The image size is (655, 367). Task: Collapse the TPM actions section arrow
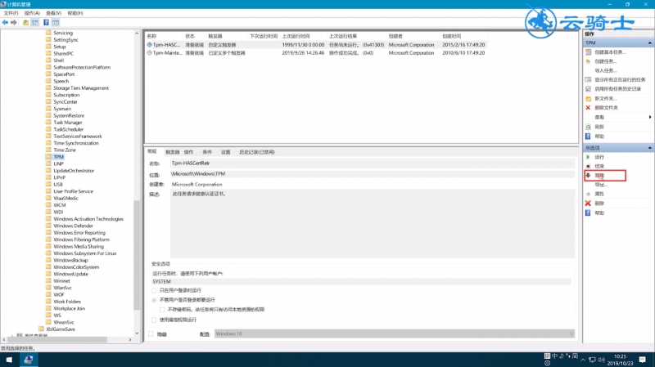pos(649,43)
